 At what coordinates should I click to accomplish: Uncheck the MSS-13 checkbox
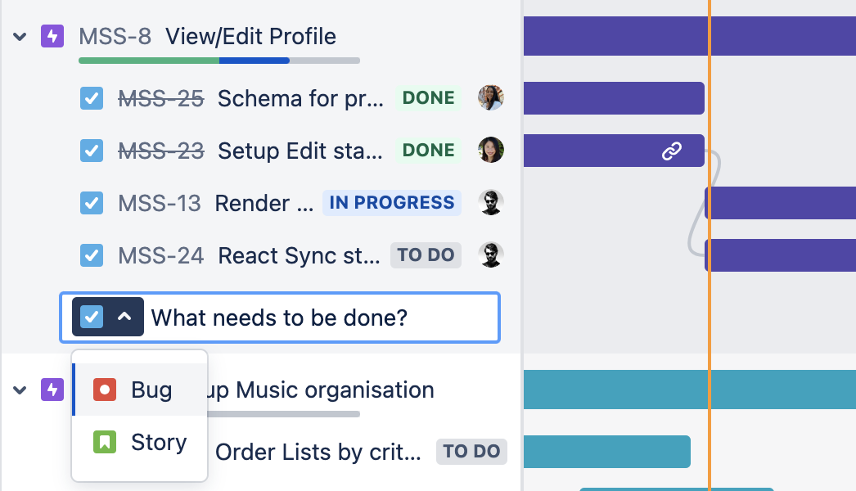tap(92, 203)
